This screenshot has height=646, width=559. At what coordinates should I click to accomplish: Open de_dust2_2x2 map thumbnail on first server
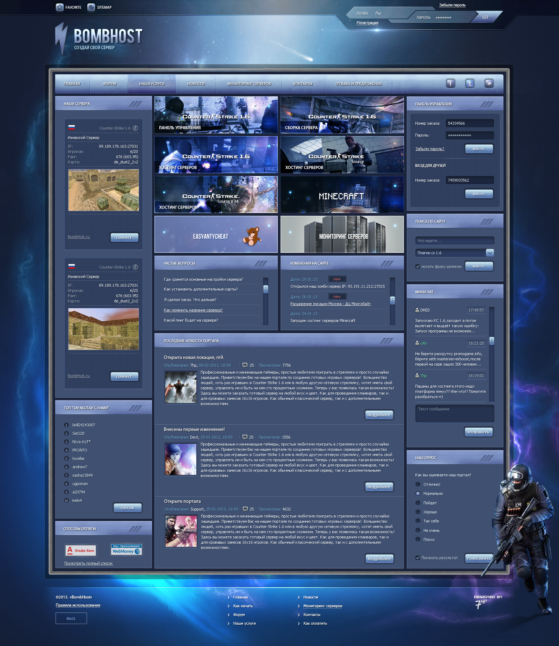pyautogui.click(x=103, y=190)
